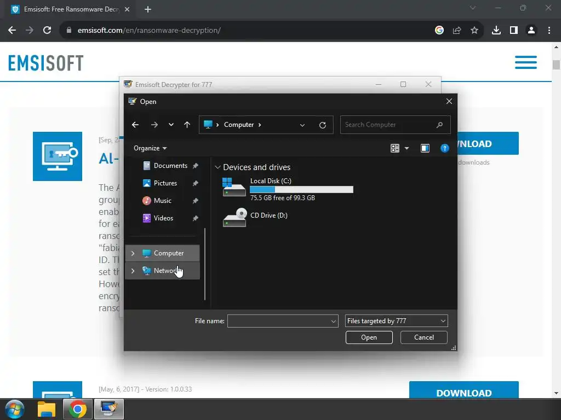Viewport: 561px width, 420px height.
Task: Click Computer in the address breadcrumb
Action: coord(239,125)
